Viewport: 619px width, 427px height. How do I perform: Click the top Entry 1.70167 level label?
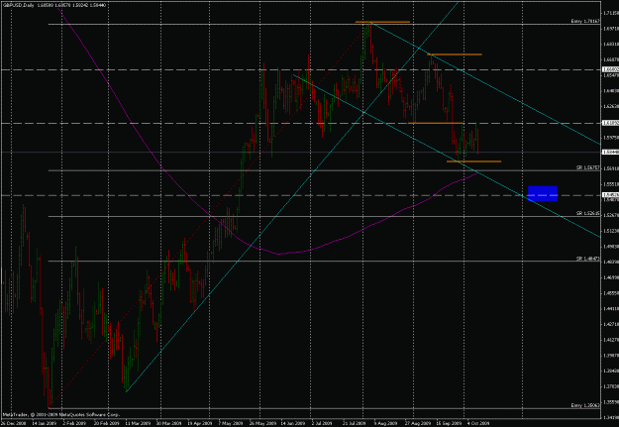tap(585, 22)
